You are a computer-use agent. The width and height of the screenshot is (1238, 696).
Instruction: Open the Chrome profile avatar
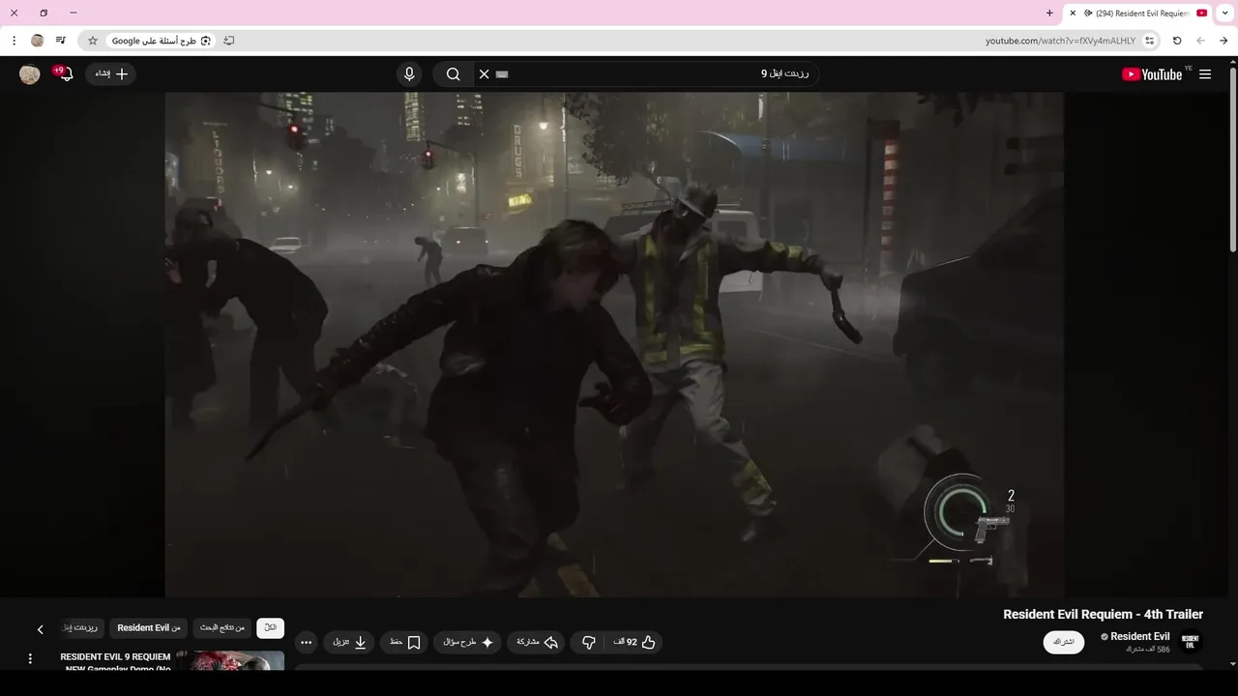coord(38,41)
